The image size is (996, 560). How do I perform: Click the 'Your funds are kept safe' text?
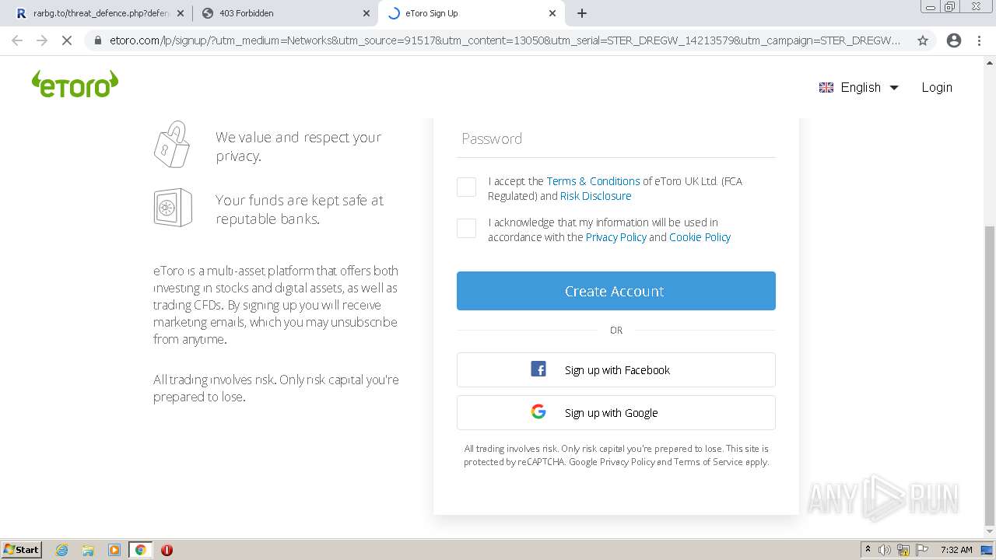(300, 209)
